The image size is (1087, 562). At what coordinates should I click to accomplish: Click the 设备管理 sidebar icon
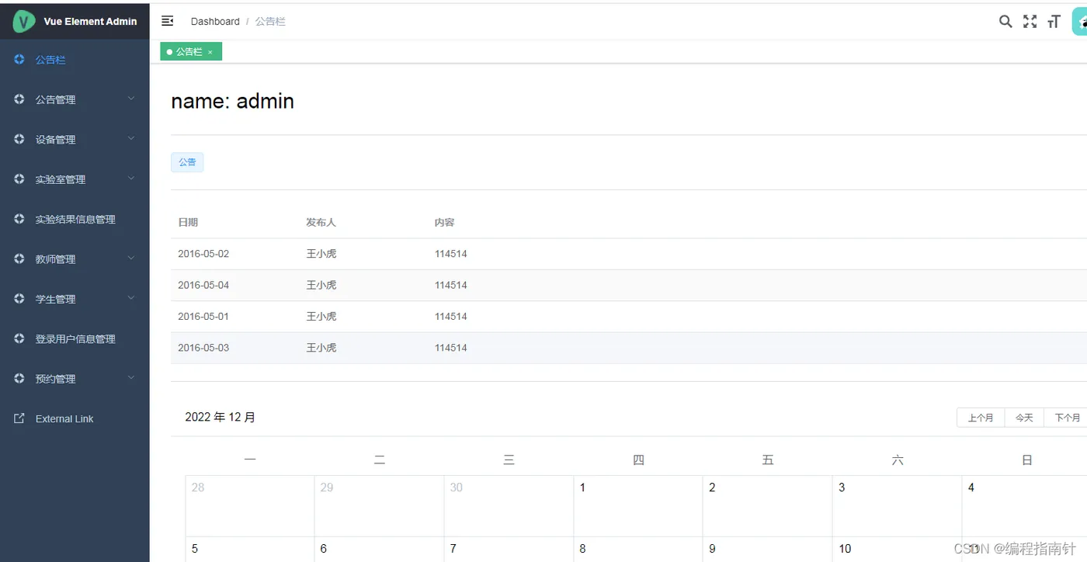(19, 139)
